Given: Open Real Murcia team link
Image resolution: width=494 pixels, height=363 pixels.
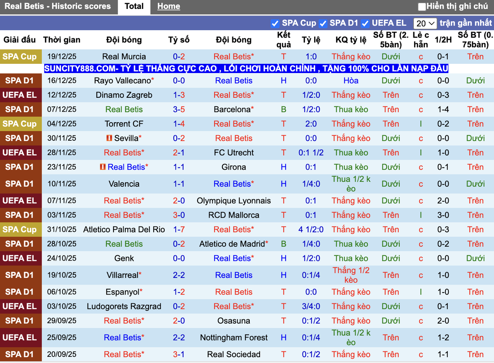Looking at the screenshot, I should click(124, 56).
